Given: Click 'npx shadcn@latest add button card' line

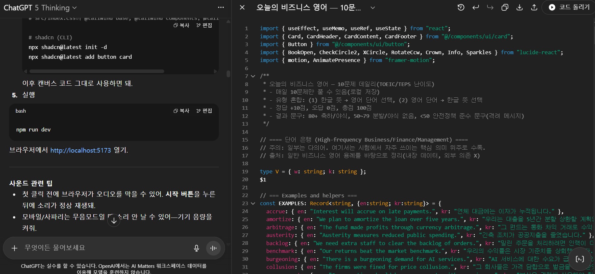Looking at the screenshot, I should coord(80,57).
